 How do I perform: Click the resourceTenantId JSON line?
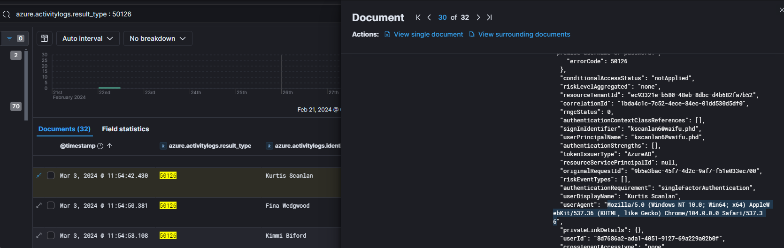(659, 95)
